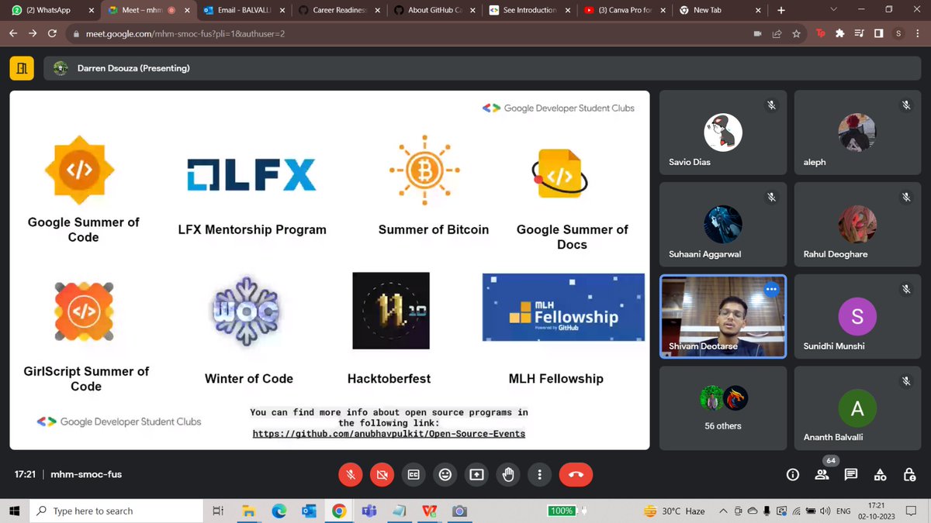Turn on the camera in Meet
931x523 pixels.
coord(382,474)
